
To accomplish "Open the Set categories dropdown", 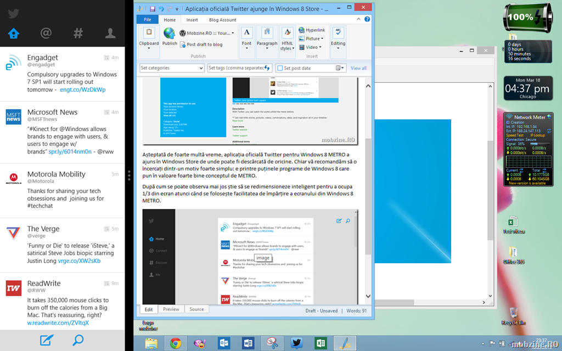I will coord(172,67).
